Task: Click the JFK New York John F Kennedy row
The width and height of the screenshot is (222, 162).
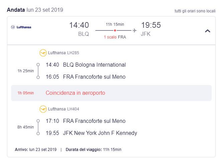Action: tap(91, 133)
